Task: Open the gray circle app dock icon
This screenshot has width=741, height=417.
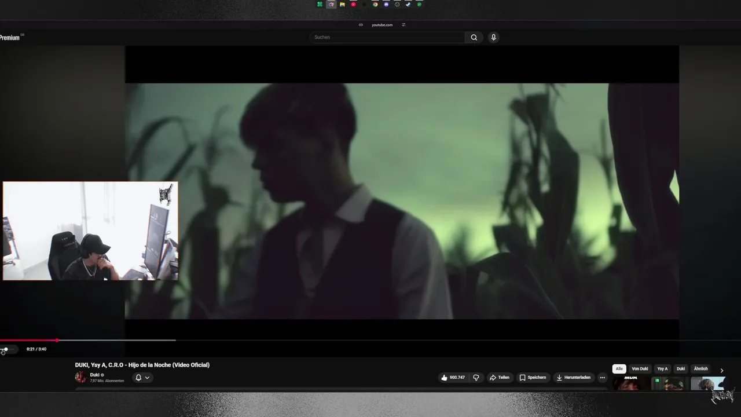Action: pos(397,4)
